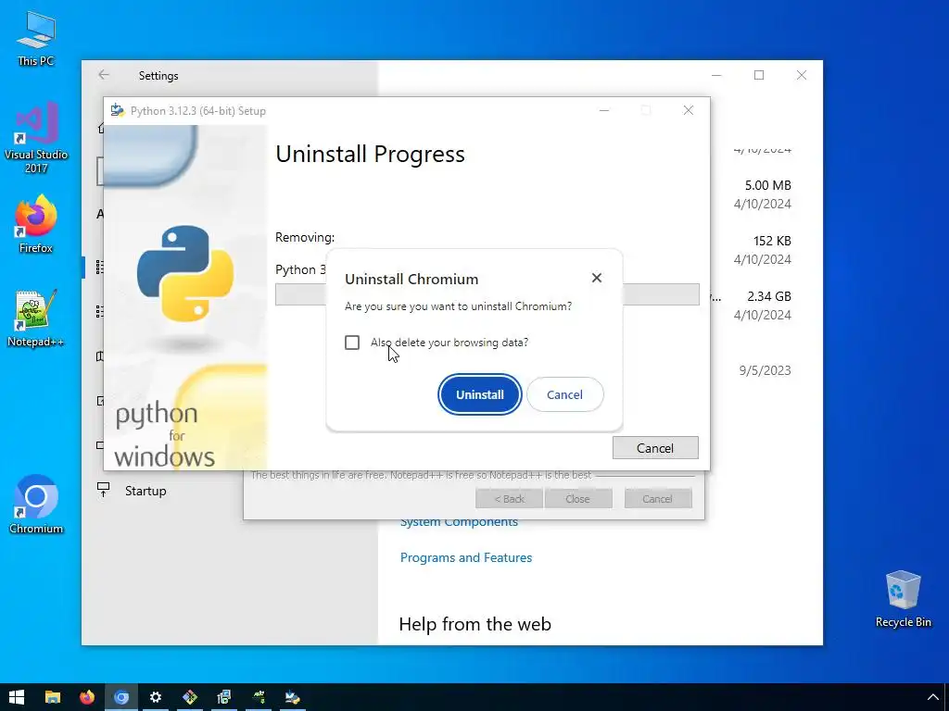
Task: Open Visual Studio 2017 desktop shortcut
Action: coord(36,138)
